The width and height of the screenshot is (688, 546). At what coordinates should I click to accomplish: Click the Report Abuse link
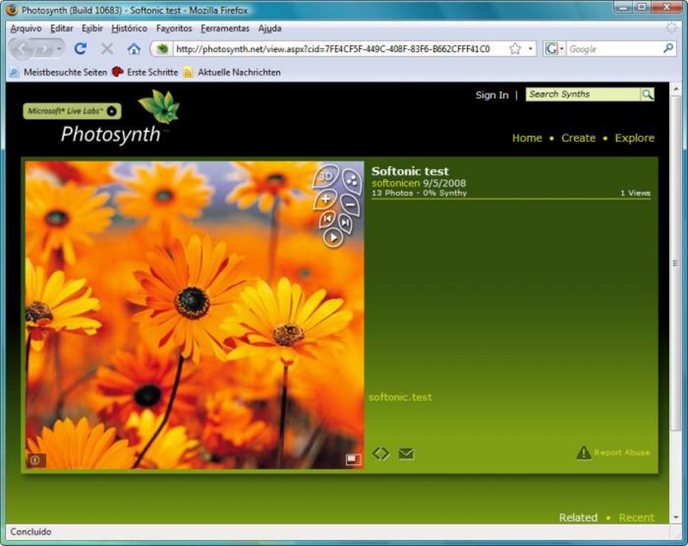pos(622,452)
